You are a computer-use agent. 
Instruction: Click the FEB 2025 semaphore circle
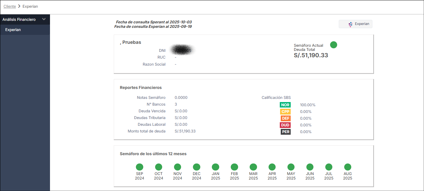(x=234, y=167)
